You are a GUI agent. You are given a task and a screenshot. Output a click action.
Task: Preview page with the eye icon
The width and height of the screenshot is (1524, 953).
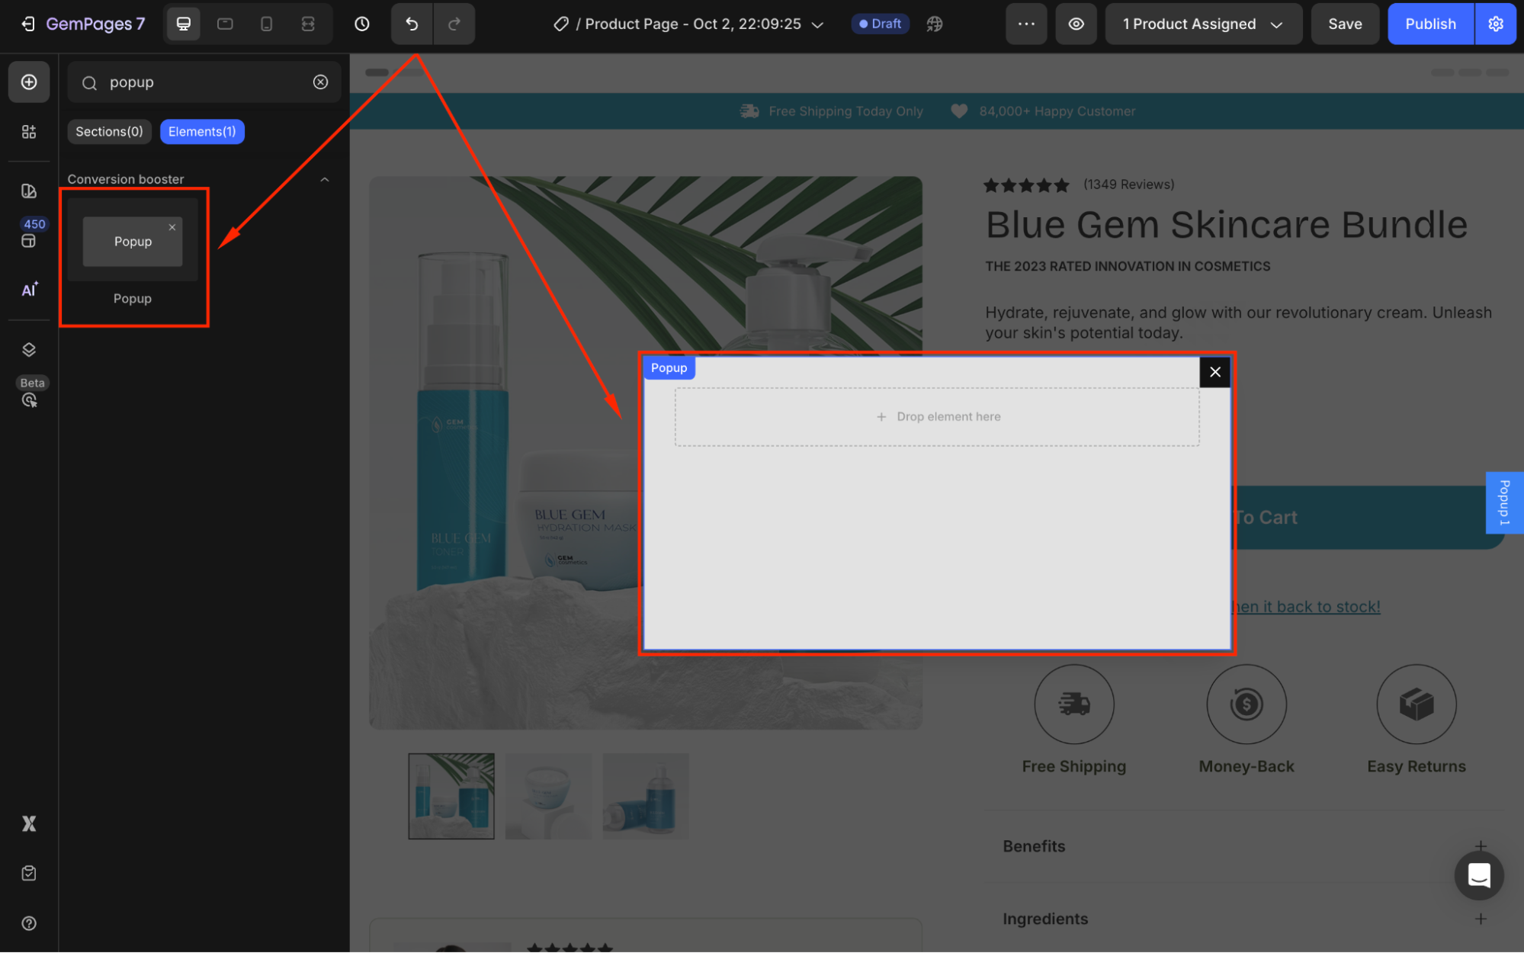tap(1076, 24)
